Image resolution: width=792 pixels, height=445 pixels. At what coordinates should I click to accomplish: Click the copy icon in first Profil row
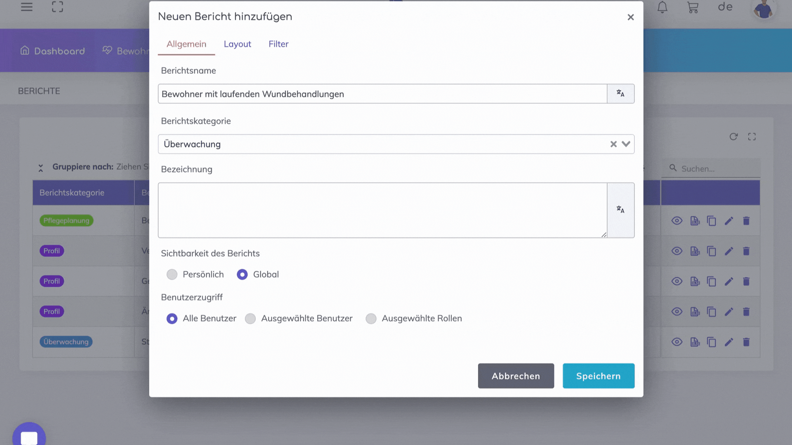(712, 251)
